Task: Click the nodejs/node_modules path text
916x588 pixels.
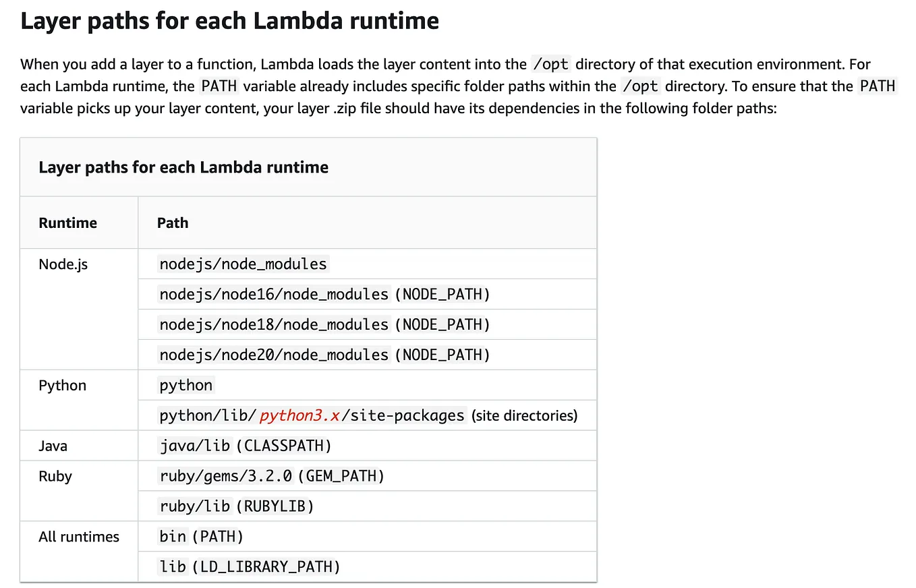Action: pyautogui.click(x=243, y=264)
